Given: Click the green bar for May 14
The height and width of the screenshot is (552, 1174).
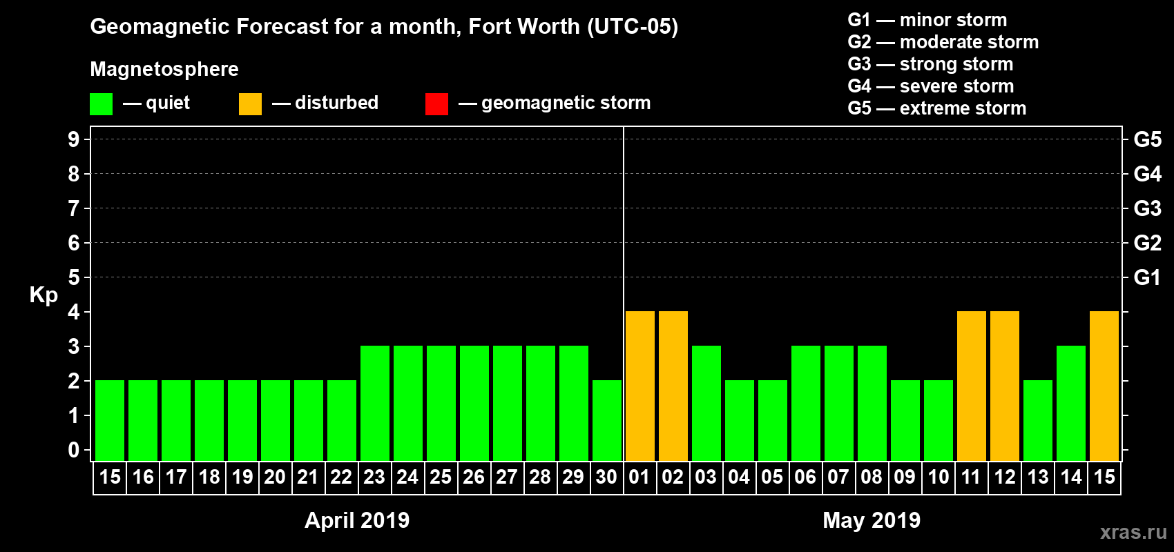Looking at the screenshot, I should point(1071,403).
